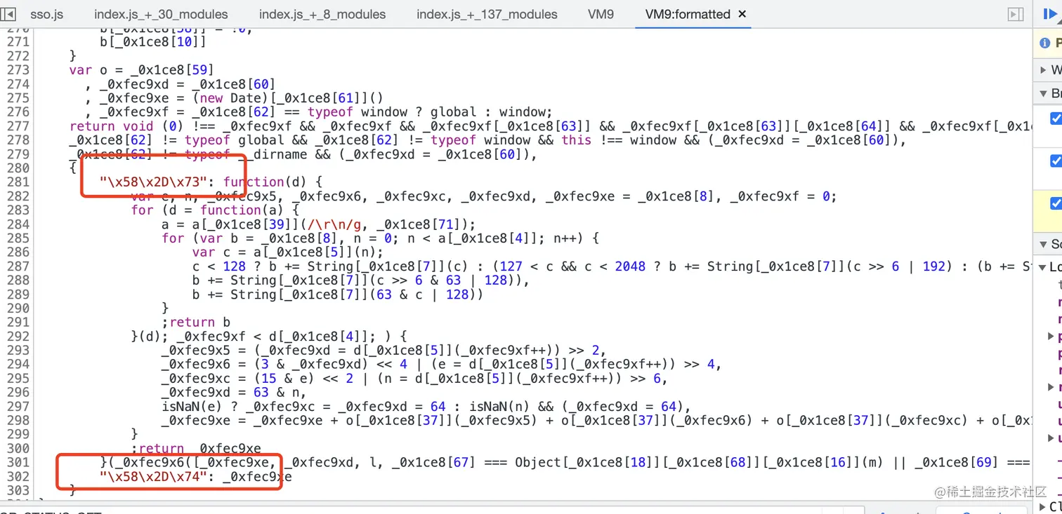Click gutter line number 287
The image size is (1062, 514).
tap(18, 266)
